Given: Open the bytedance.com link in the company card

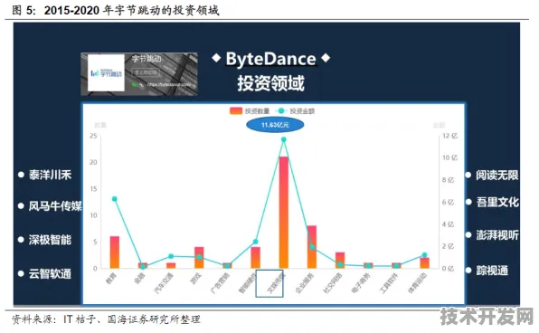Looking at the screenshot, I should (x=168, y=84).
